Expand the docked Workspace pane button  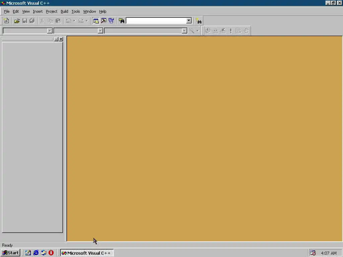point(56,39)
